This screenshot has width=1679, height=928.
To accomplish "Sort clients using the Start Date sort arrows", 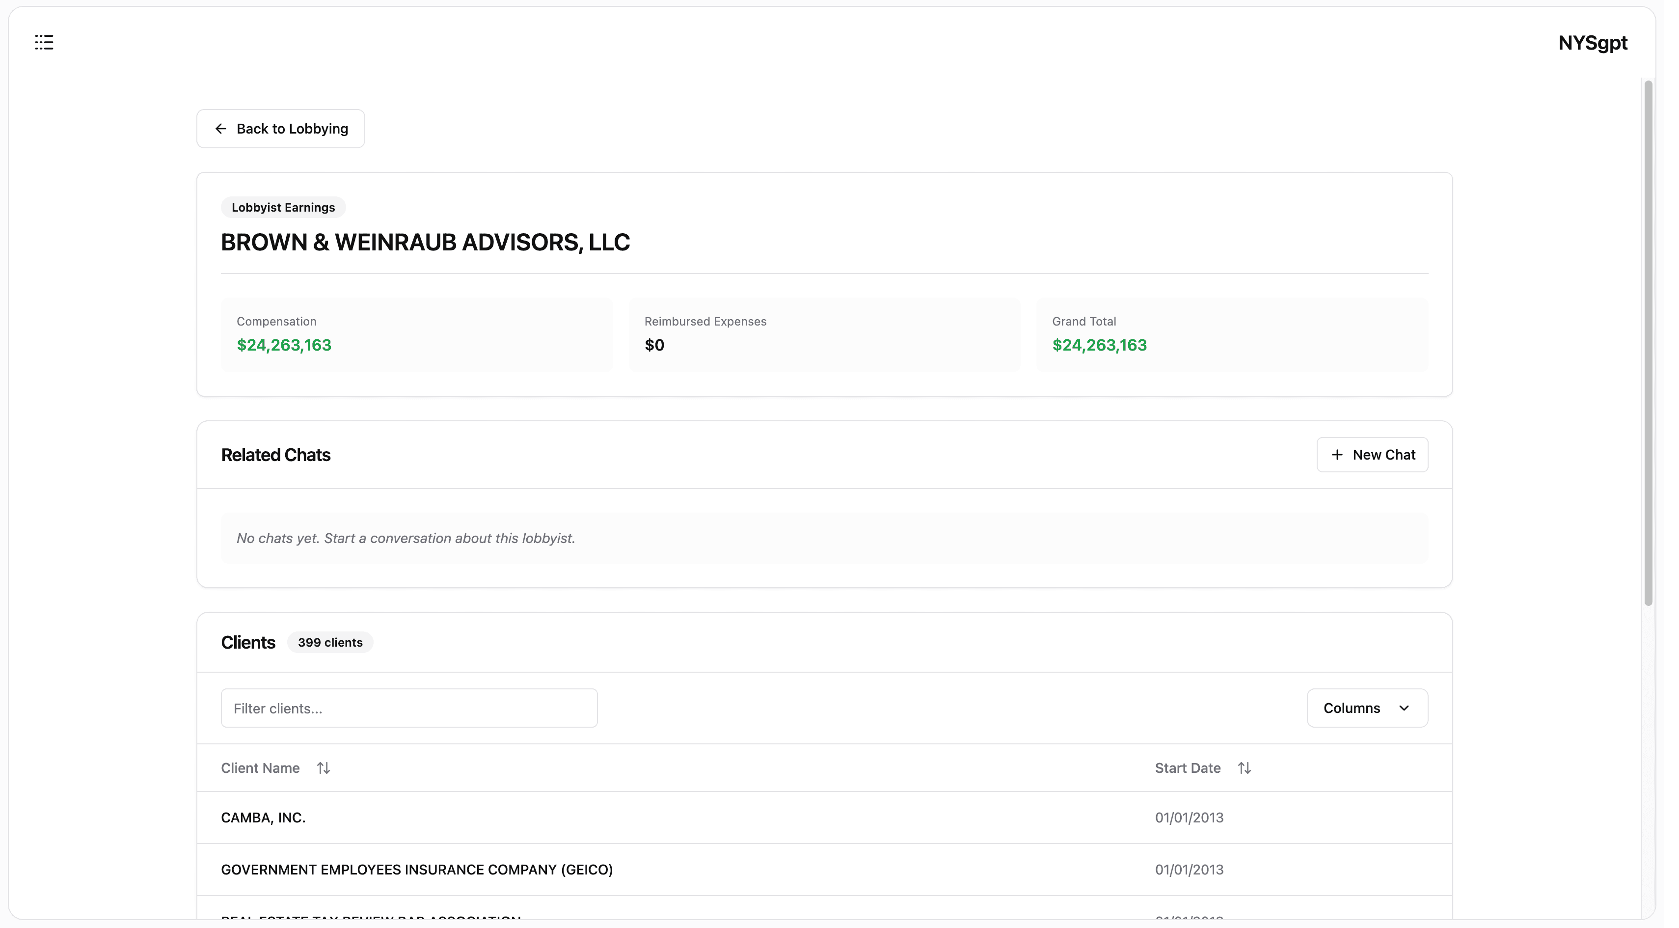I will pyautogui.click(x=1244, y=767).
